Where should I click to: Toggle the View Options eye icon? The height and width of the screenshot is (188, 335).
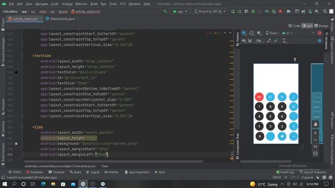point(244,41)
